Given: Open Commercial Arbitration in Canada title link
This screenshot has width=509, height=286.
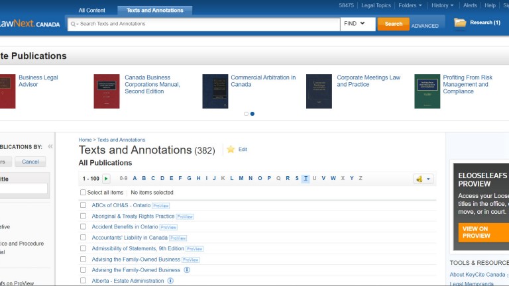Looking at the screenshot, I should pyautogui.click(x=263, y=81).
